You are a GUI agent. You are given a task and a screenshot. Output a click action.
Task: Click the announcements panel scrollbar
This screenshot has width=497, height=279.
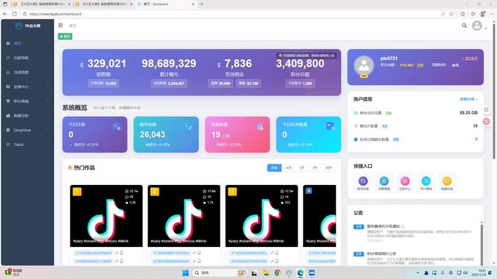coord(481,243)
